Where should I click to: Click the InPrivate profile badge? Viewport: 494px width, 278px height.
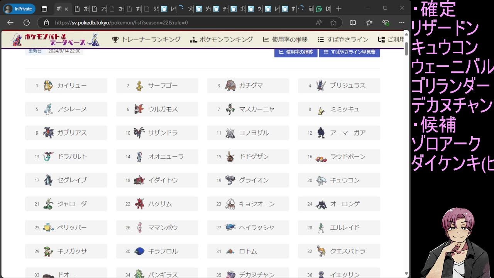[x=19, y=8]
